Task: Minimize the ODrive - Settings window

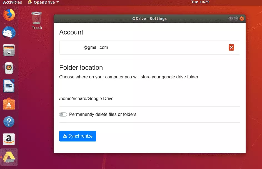Action: [231, 19]
